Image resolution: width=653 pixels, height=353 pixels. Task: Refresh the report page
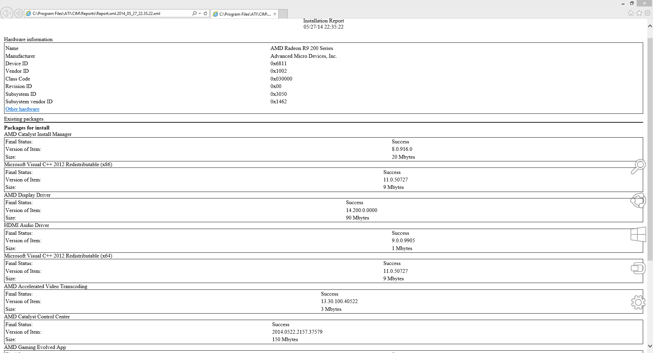pos(205,14)
